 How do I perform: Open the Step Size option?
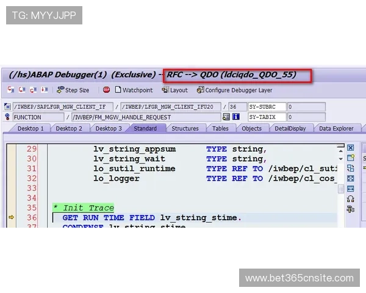pos(72,90)
